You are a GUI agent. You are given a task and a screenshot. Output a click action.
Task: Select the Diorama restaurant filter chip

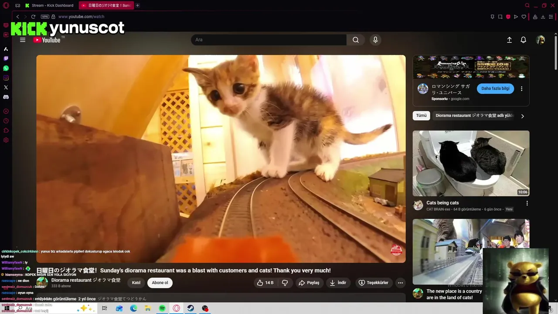pyautogui.click(x=475, y=116)
